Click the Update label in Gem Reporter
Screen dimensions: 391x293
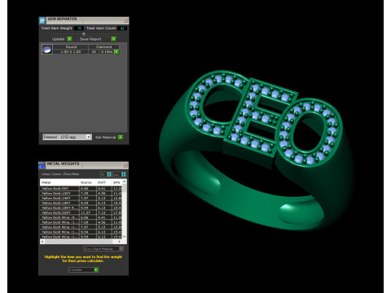click(58, 39)
